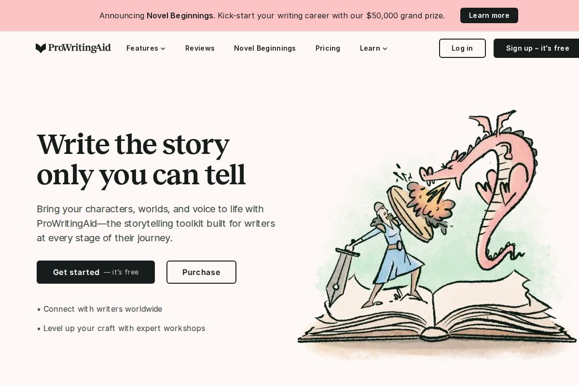Open the Learn menu

[x=373, y=48]
